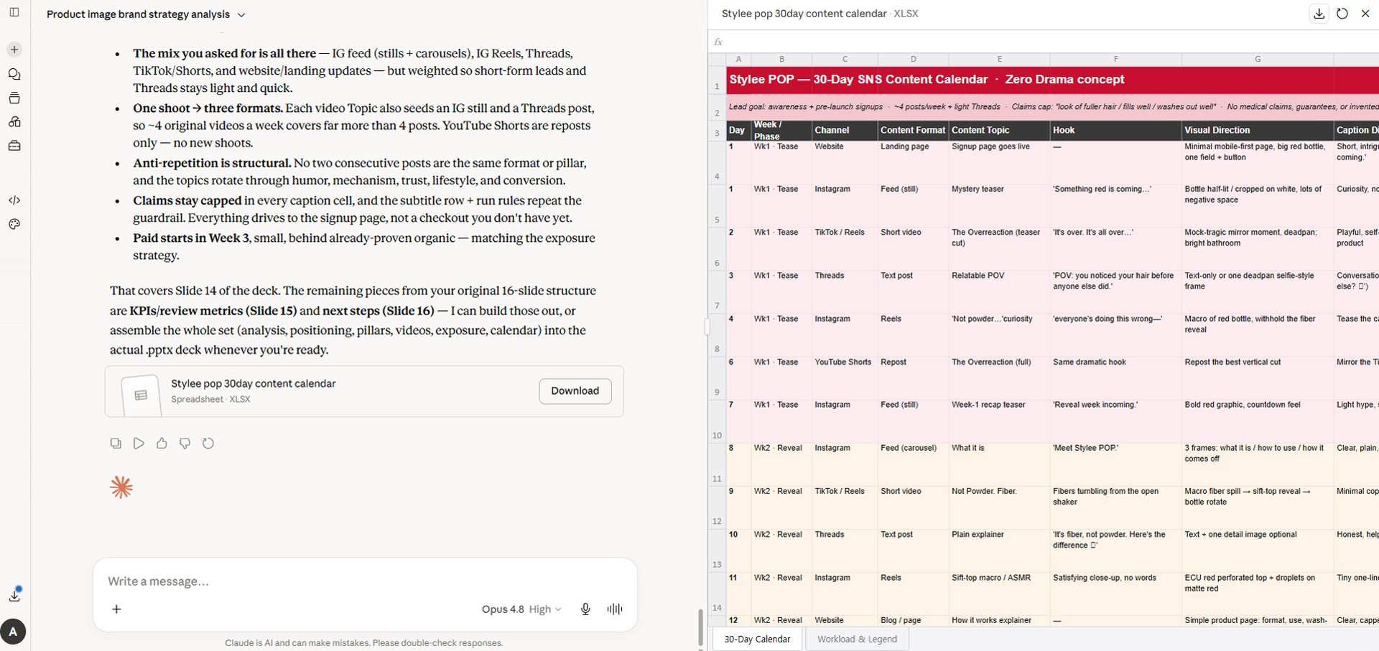Select column F header
This screenshot has height=651, width=1379.
1115,59
